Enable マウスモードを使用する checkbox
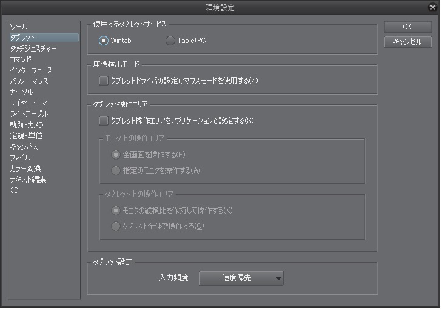The image size is (442, 310). click(x=104, y=81)
